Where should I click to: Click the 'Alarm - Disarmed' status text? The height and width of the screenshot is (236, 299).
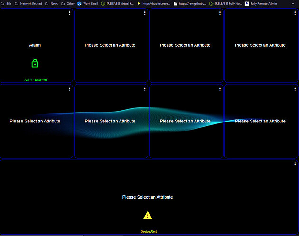click(x=36, y=80)
